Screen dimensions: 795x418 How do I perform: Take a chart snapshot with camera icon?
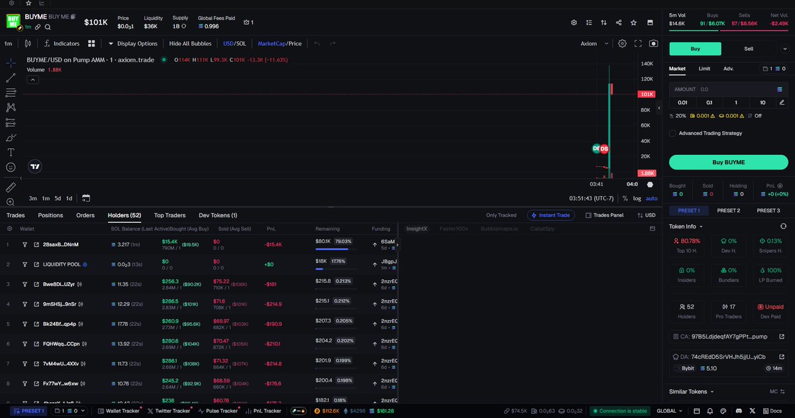coord(654,43)
